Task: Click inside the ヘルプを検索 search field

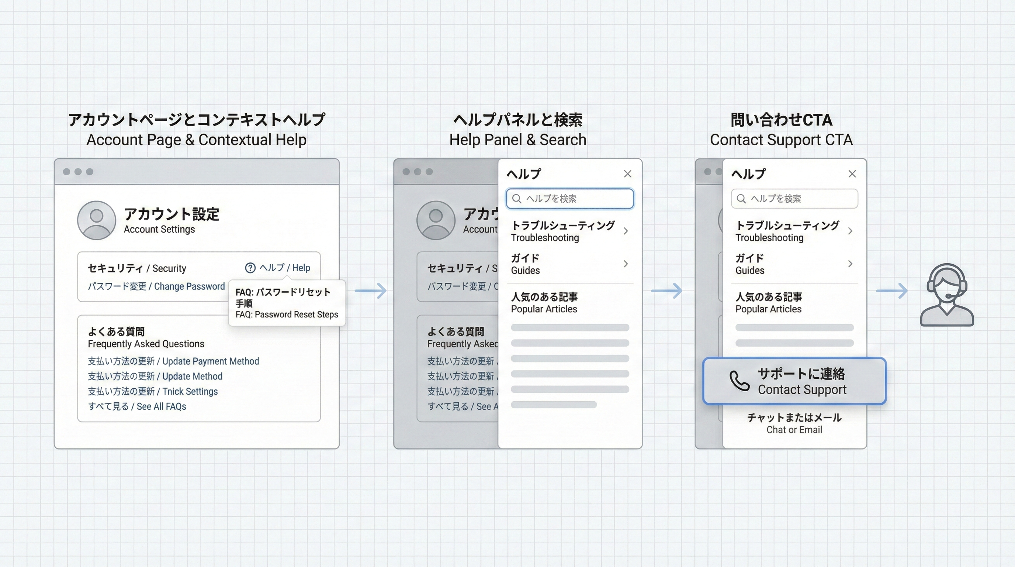Action: pyautogui.click(x=569, y=199)
